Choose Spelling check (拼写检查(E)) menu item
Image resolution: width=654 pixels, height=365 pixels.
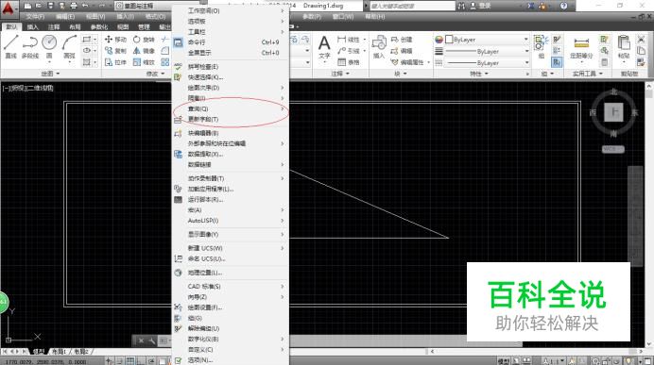click(x=231, y=67)
